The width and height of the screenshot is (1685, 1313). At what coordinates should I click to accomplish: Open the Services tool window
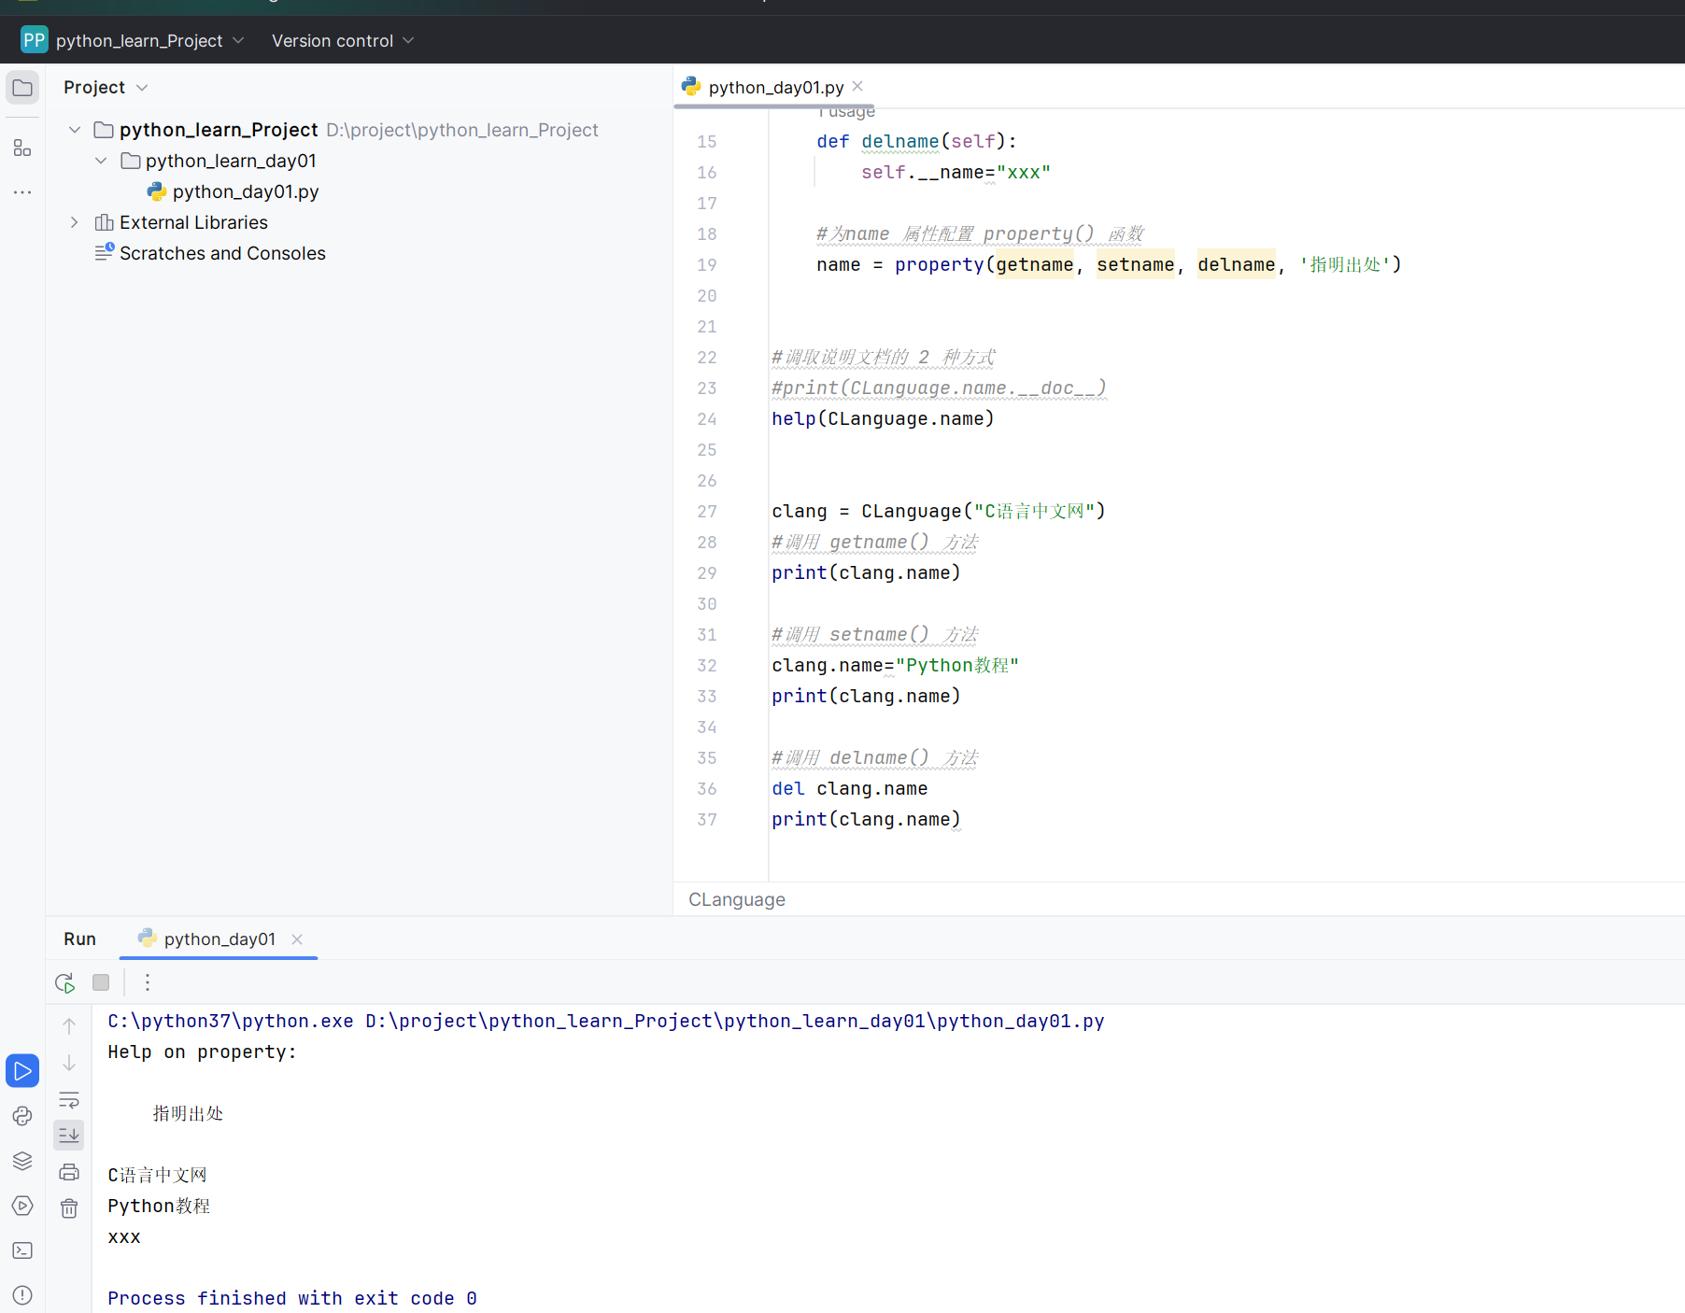[22, 1206]
